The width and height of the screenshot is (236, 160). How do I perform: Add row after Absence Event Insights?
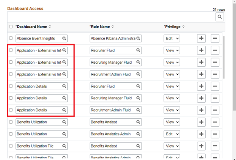click(201, 38)
